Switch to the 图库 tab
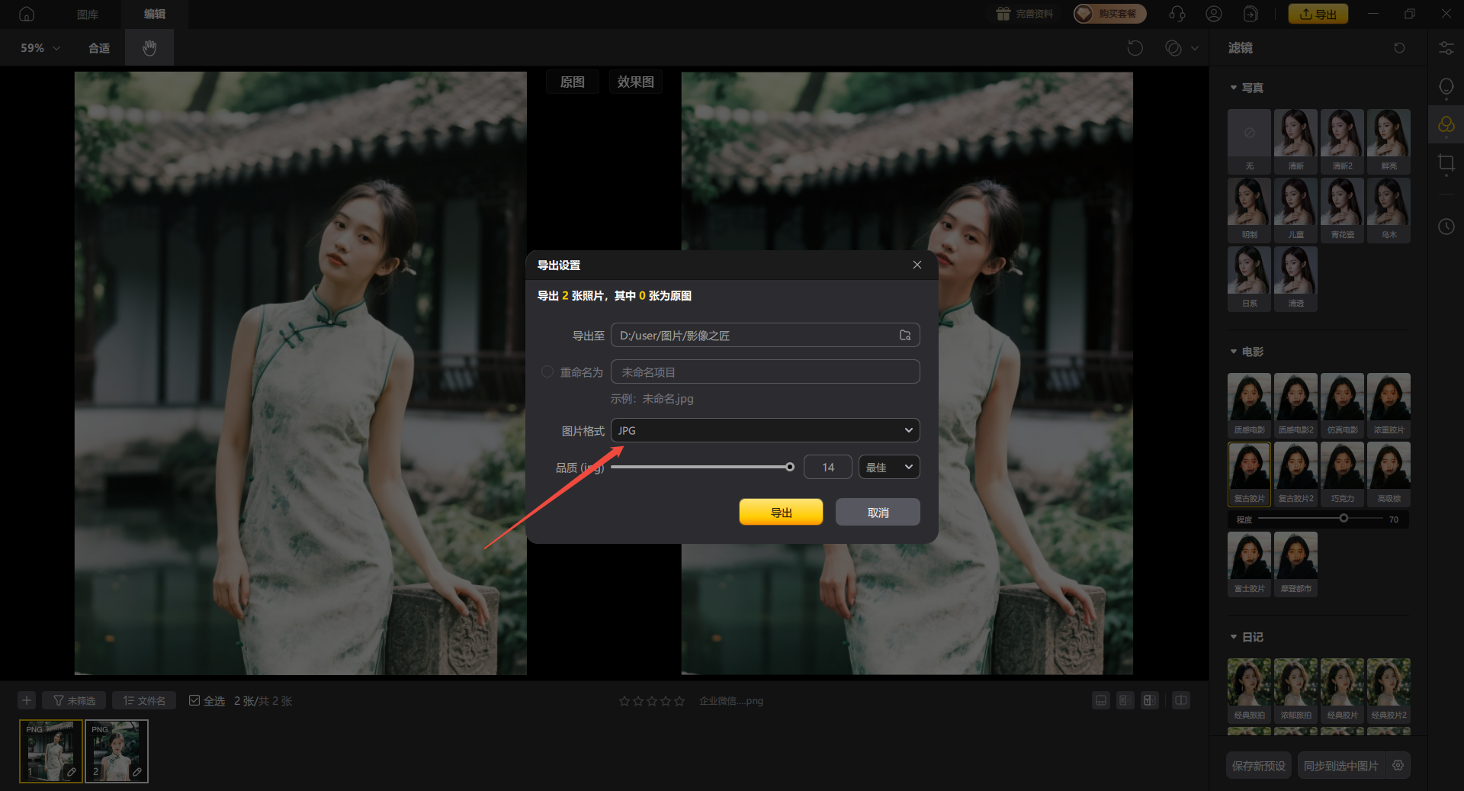The height and width of the screenshot is (791, 1464). (88, 14)
